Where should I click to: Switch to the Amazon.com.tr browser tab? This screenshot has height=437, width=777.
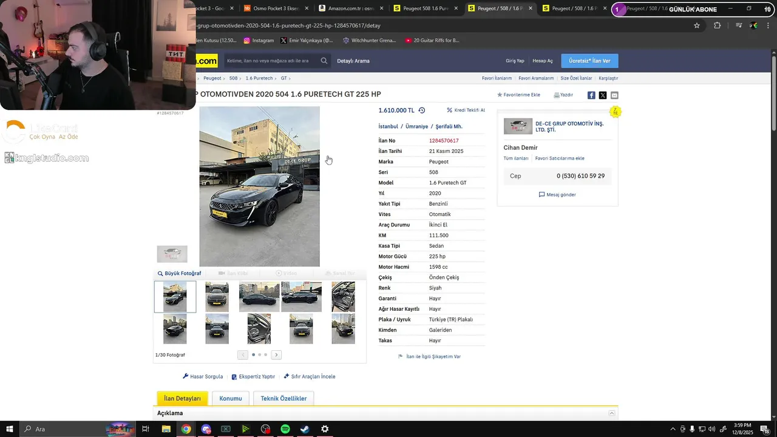(351, 8)
